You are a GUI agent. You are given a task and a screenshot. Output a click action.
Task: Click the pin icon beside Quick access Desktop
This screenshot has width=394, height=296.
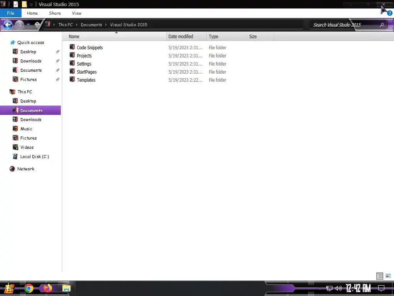pos(58,52)
